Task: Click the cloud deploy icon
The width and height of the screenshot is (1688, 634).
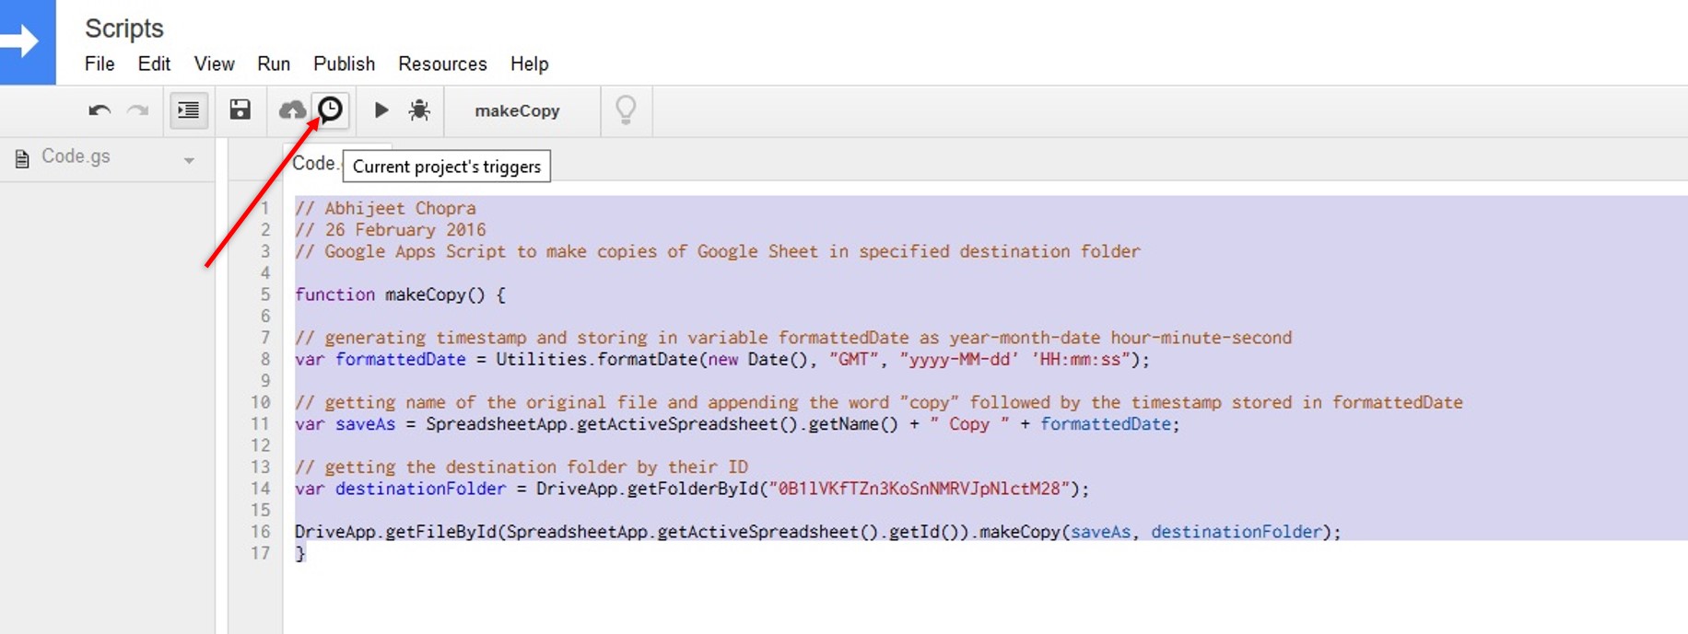Action: click(x=292, y=110)
